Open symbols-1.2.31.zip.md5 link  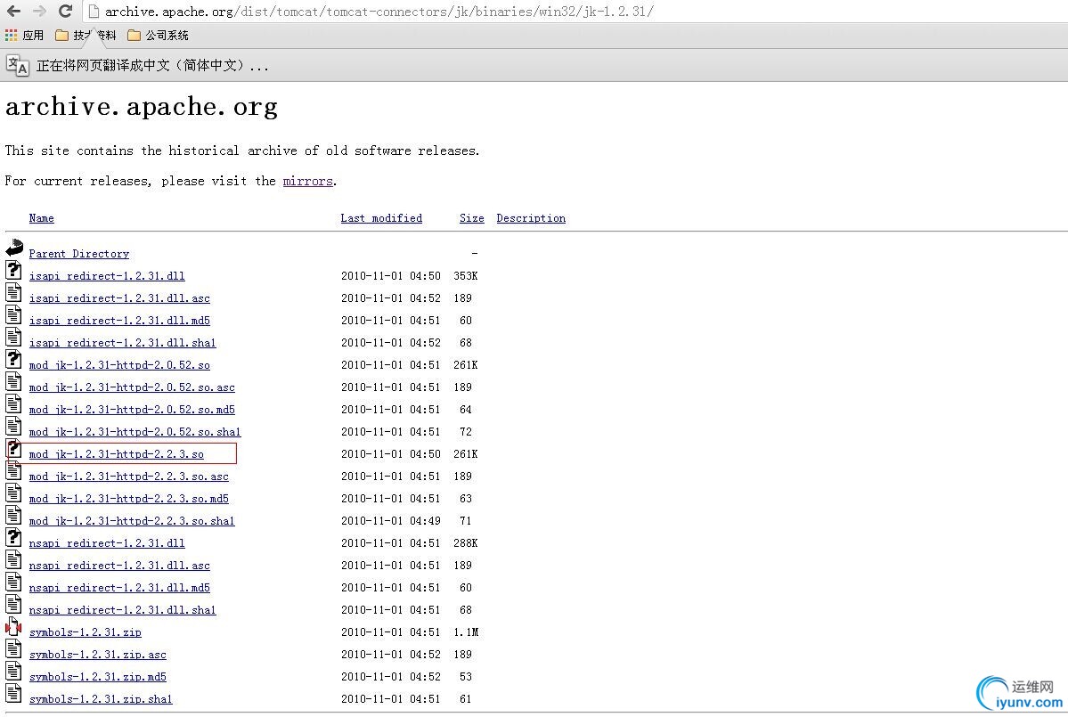pyautogui.click(x=97, y=677)
